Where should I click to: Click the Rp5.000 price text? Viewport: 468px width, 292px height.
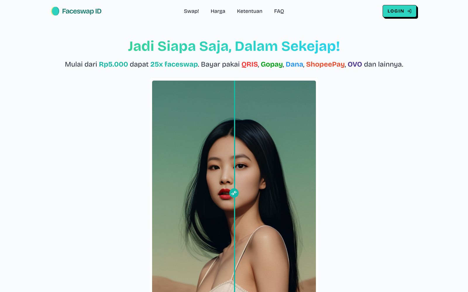[x=113, y=64]
